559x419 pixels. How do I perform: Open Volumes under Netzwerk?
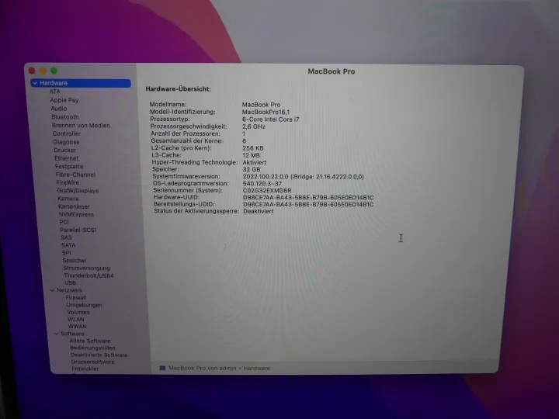click(x=78, y=312)
